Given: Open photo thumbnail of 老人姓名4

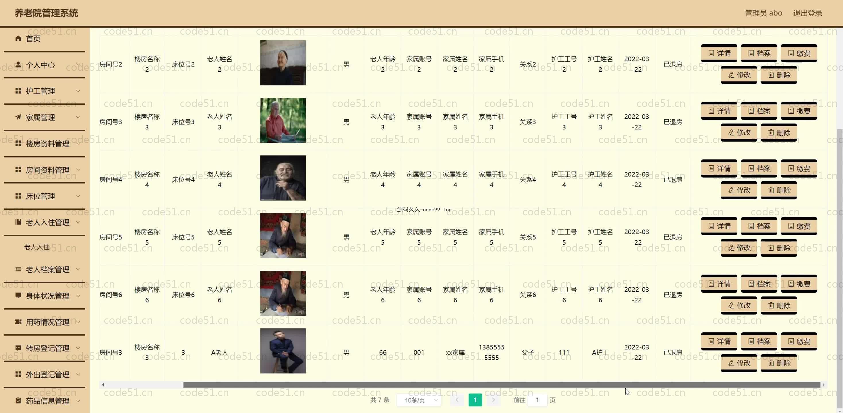Looking at the screenshot, I should tap(283, 178).
